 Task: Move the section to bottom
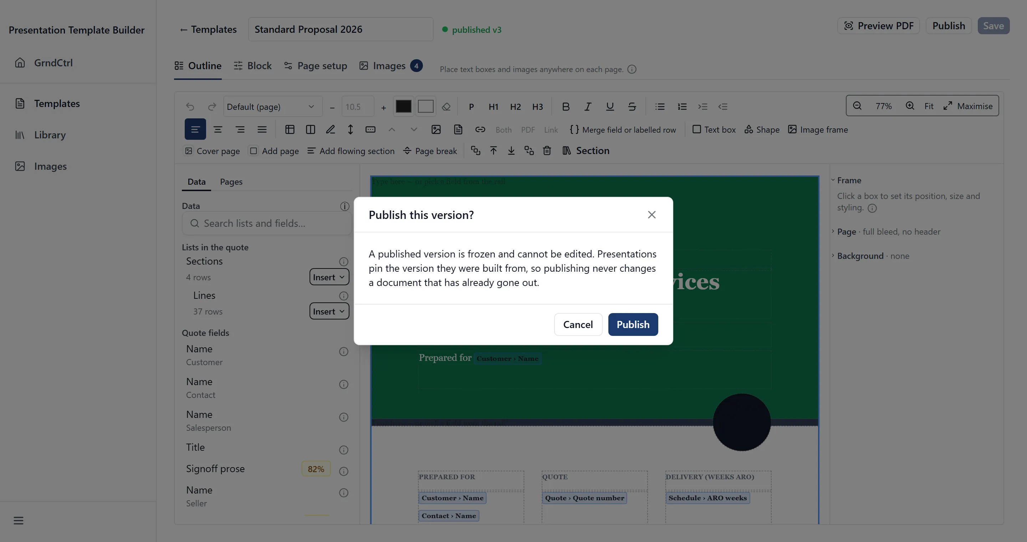click(511, 150)
